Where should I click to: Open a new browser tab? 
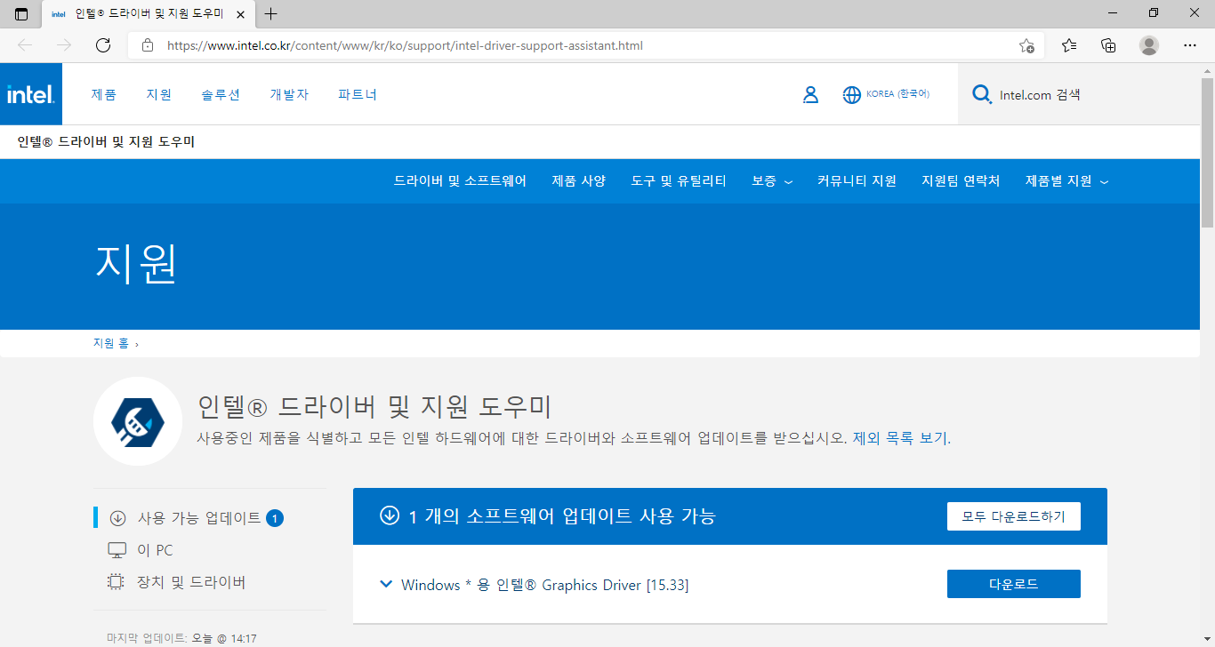(x=271, y=13)
